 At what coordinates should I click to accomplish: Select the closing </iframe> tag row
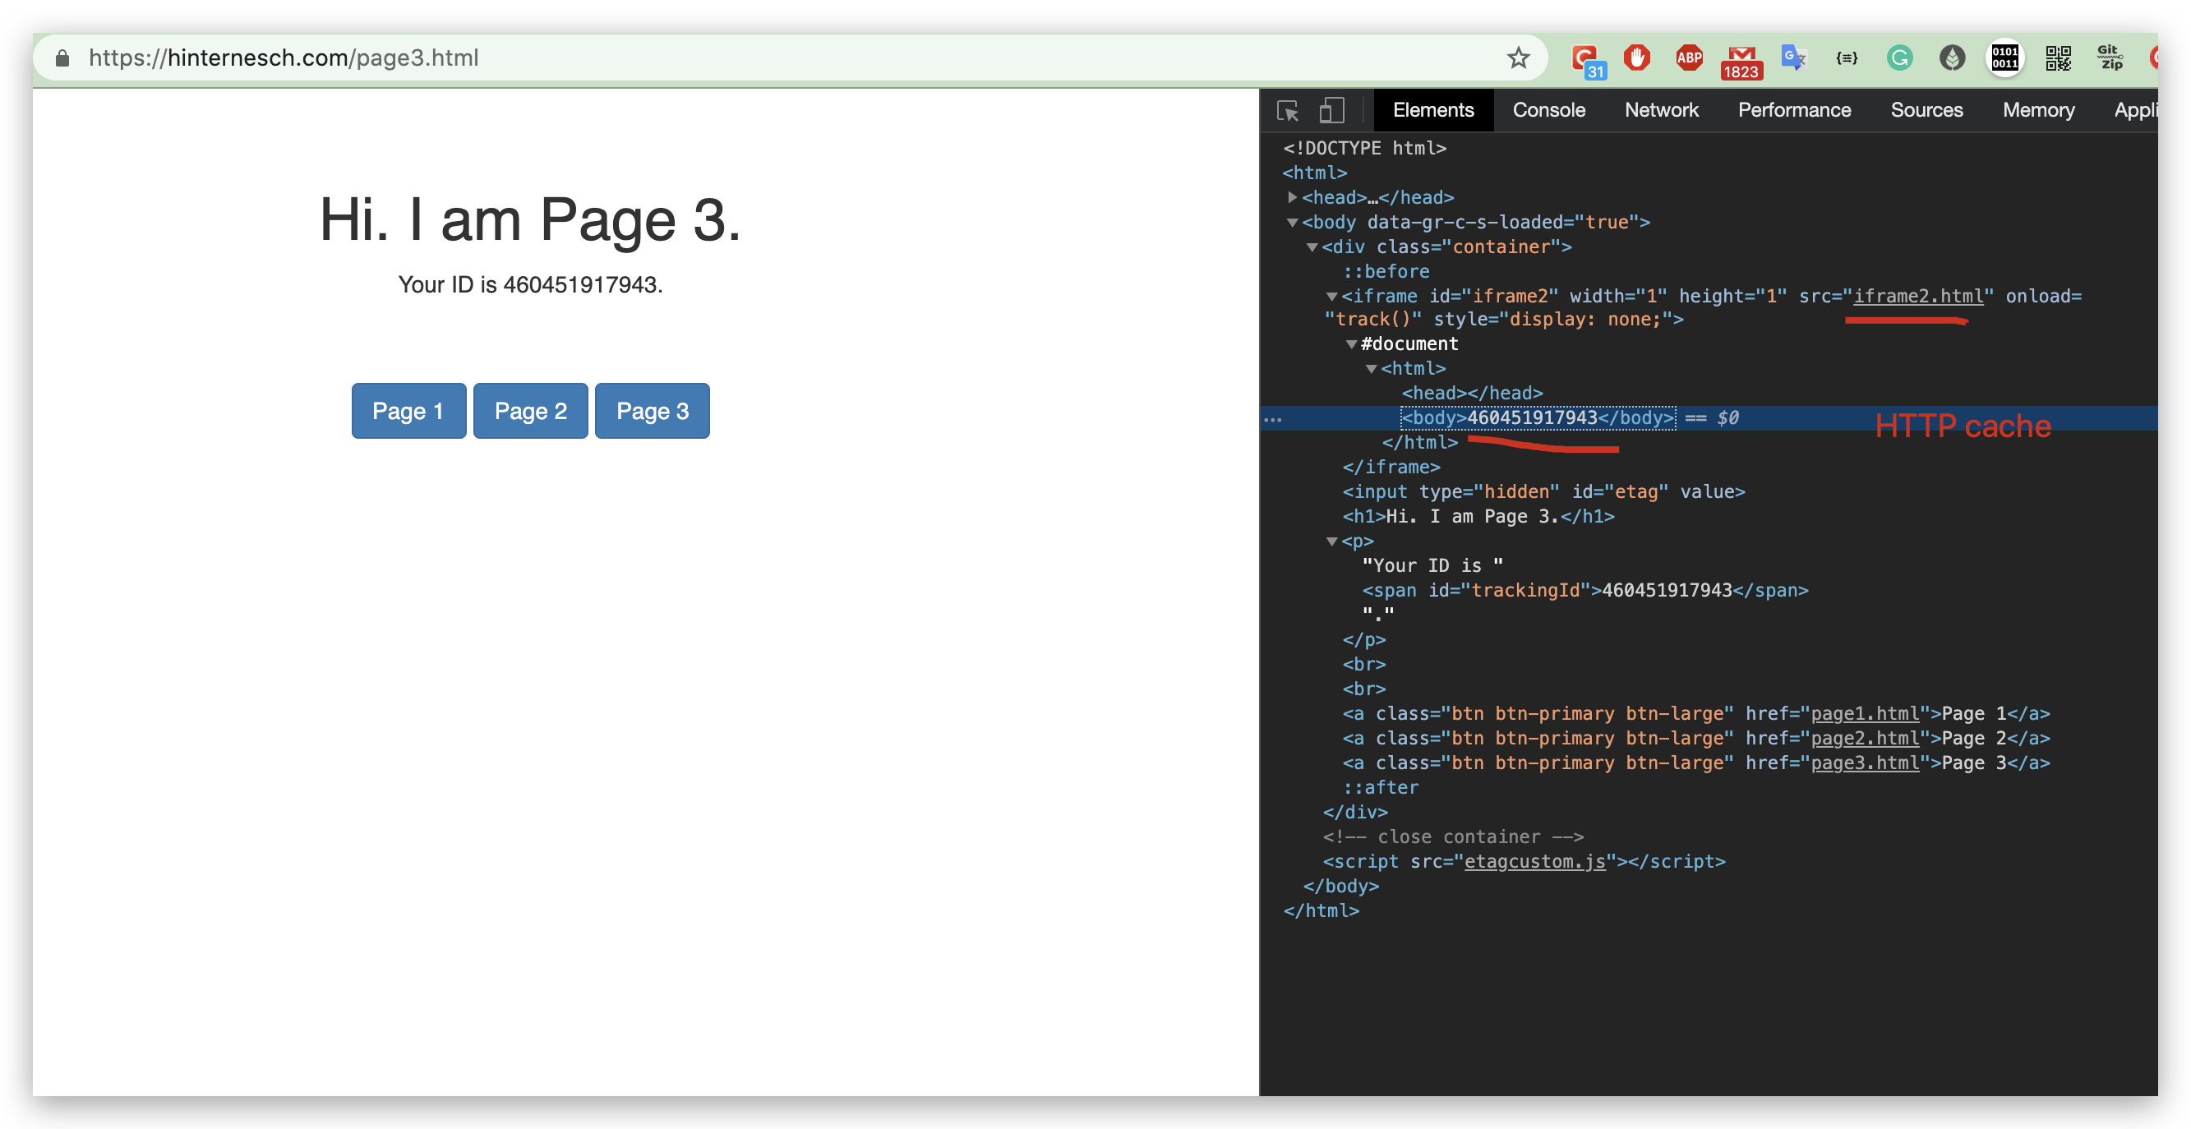pyautogui.click(x=1391, y=467)
